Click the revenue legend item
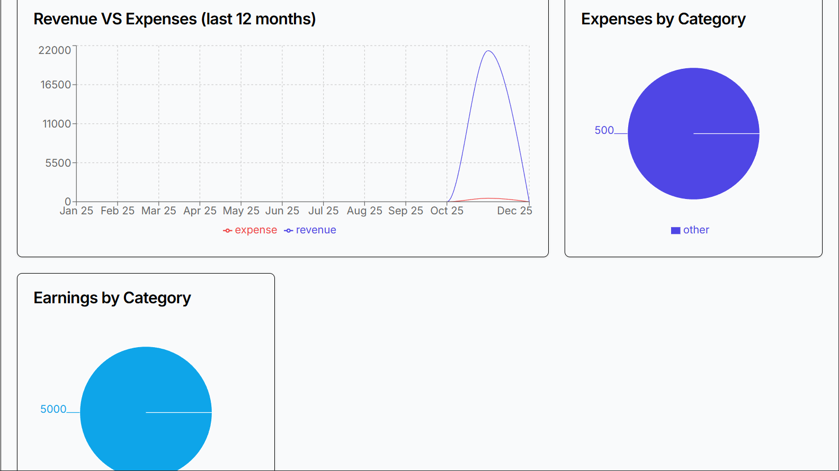Viewport: 839px width, 471px height. click(310, 230)
